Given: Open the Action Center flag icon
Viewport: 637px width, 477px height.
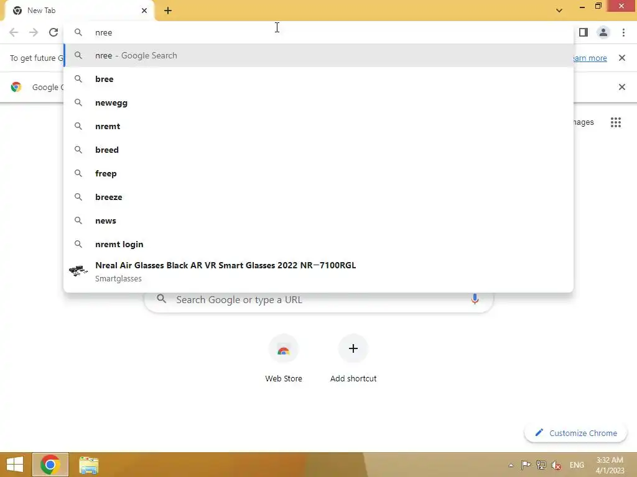Looking at the screenshot, I should [x=526, y=465].
